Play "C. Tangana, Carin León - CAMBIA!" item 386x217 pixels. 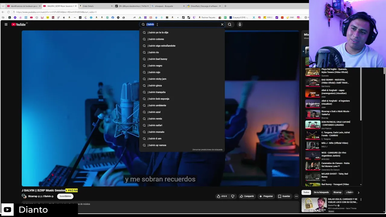pyautogui.click(x=331, y=136)
